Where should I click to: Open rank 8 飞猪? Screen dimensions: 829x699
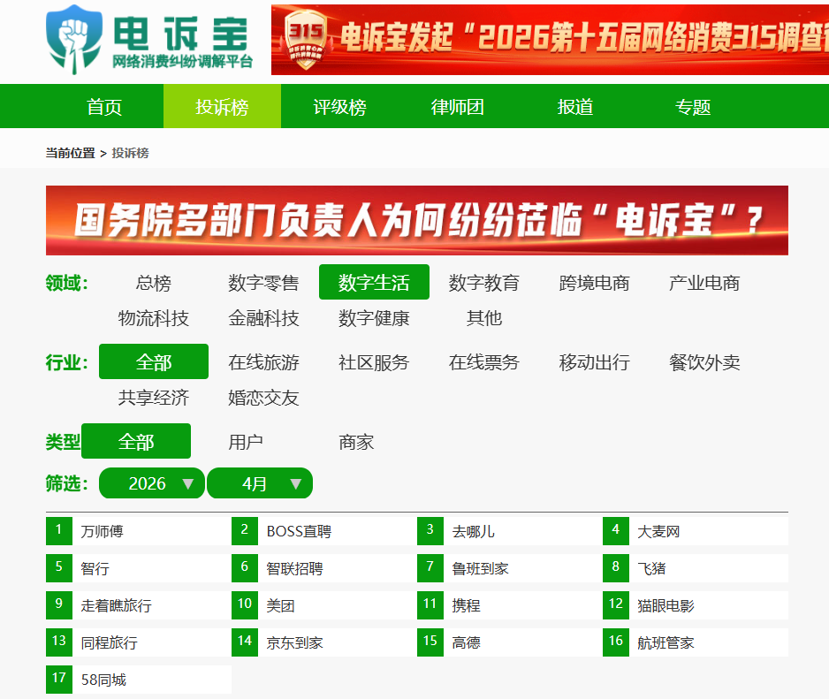coord(696,568)
